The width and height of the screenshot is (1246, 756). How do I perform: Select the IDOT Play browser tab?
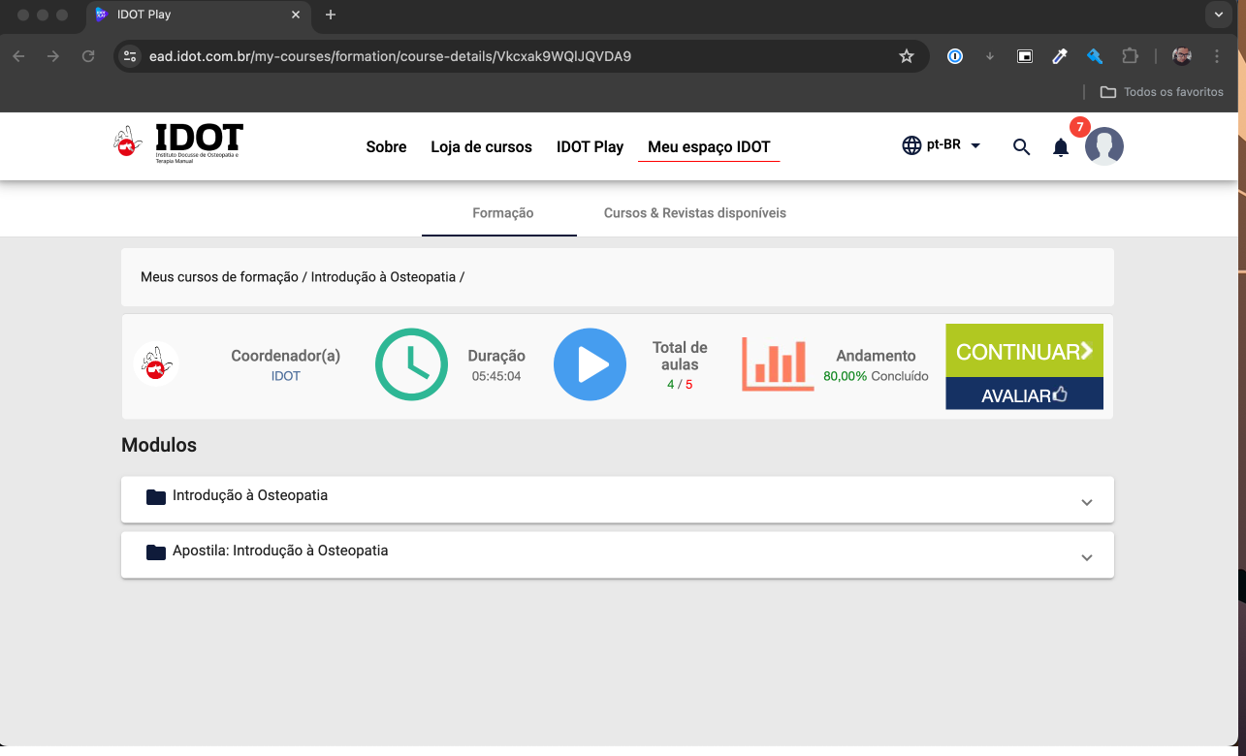[199, 16]
